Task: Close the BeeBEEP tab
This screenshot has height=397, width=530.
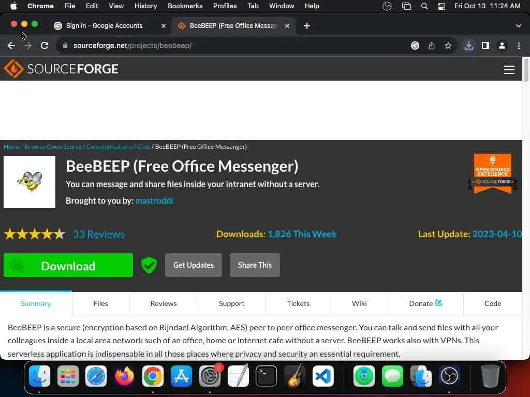Action: (x=287, y=26)
